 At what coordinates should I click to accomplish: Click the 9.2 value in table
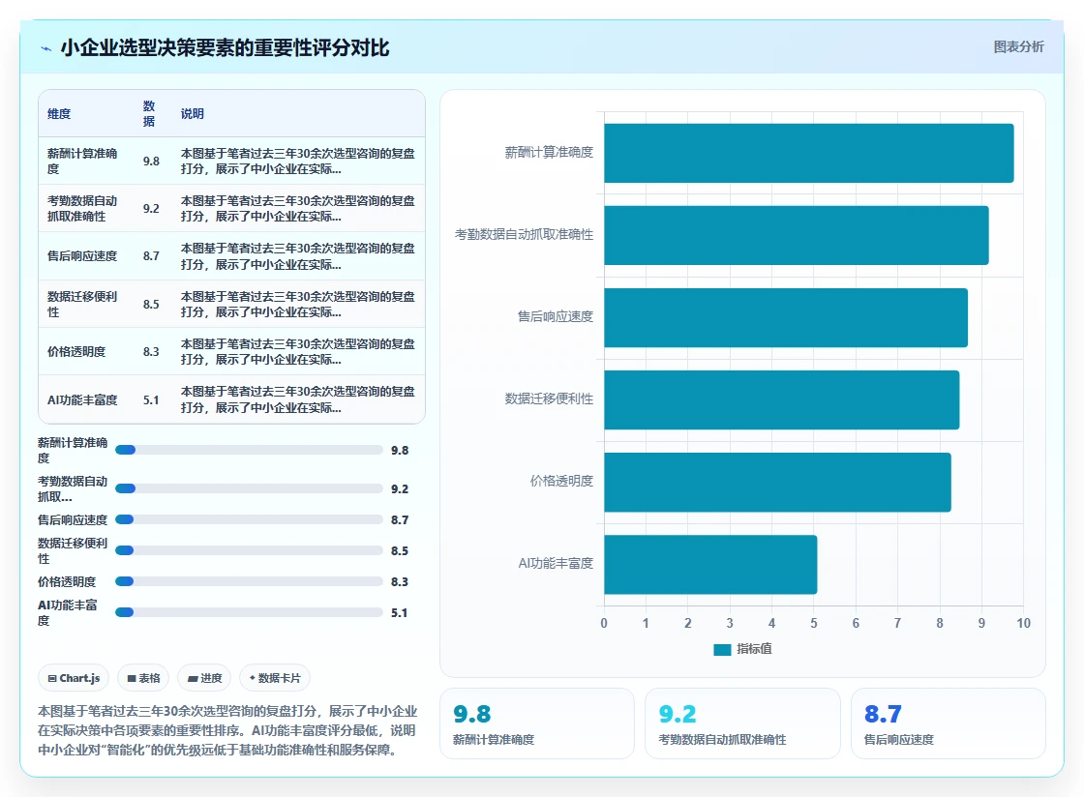(151, 209)
